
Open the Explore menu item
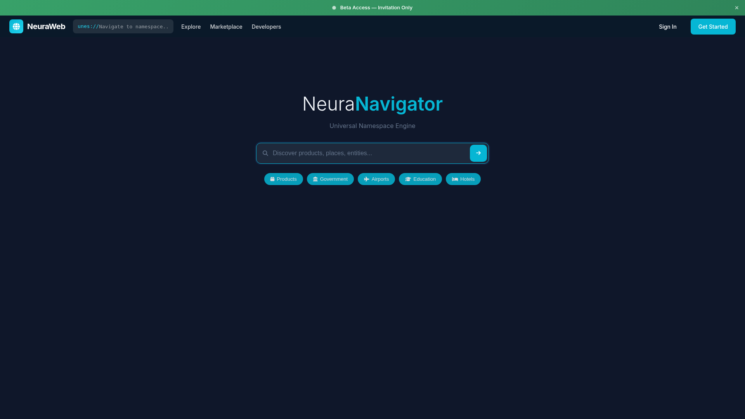point(191,27)
